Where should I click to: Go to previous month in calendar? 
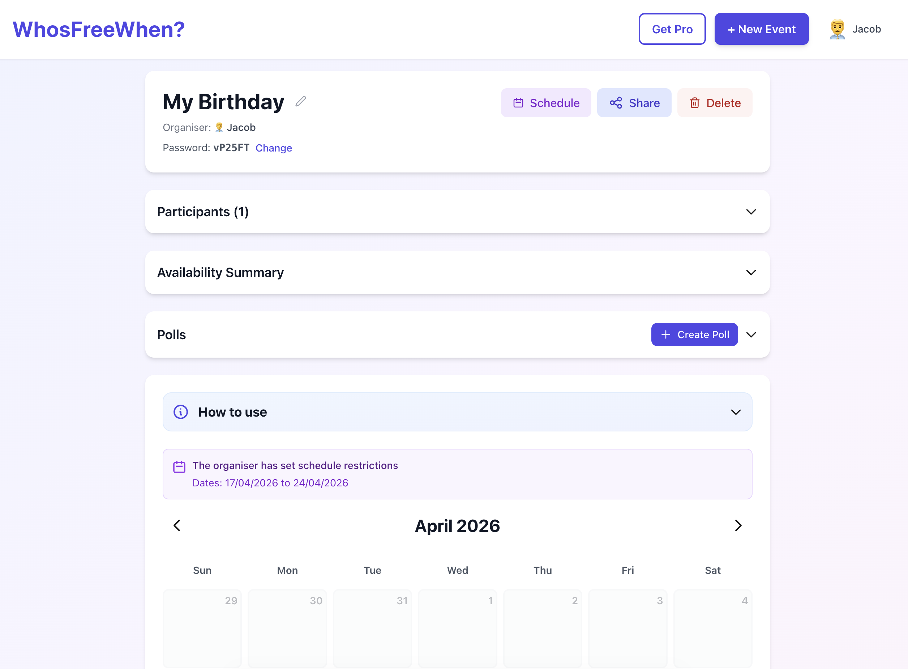177,526
